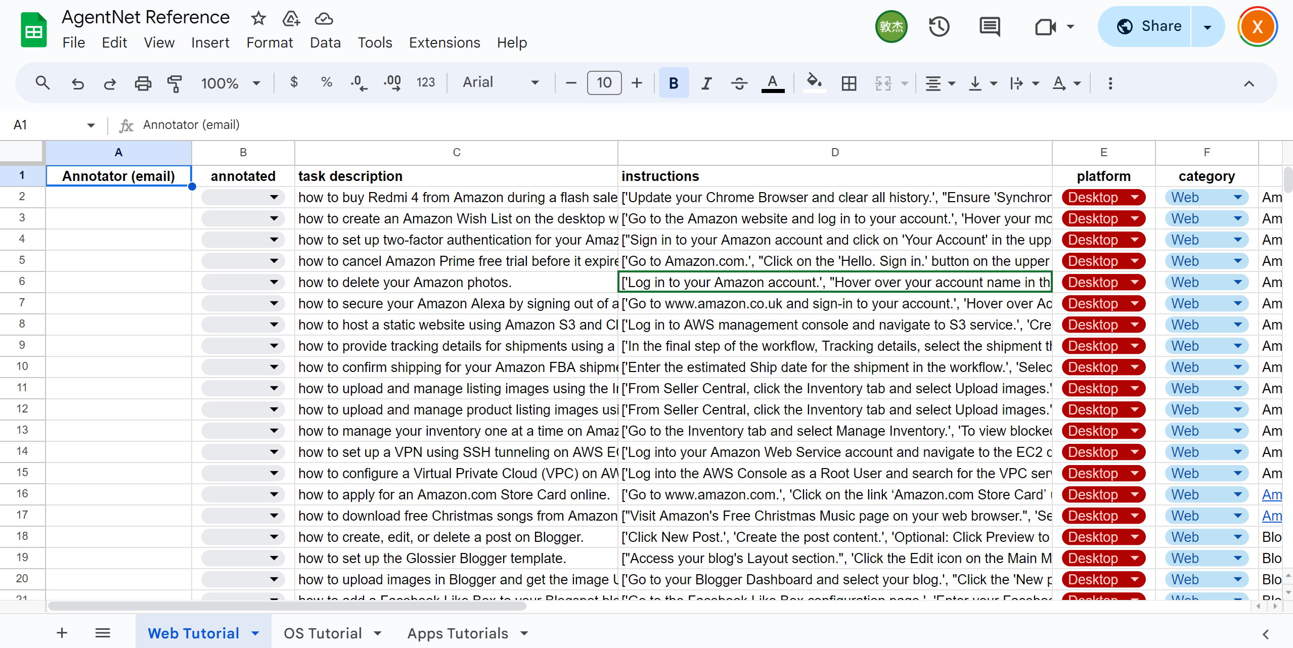This screenshot has height=648, width=1293.
Task: Open the Arial font family dropdown
Action: tap(501, 82)
